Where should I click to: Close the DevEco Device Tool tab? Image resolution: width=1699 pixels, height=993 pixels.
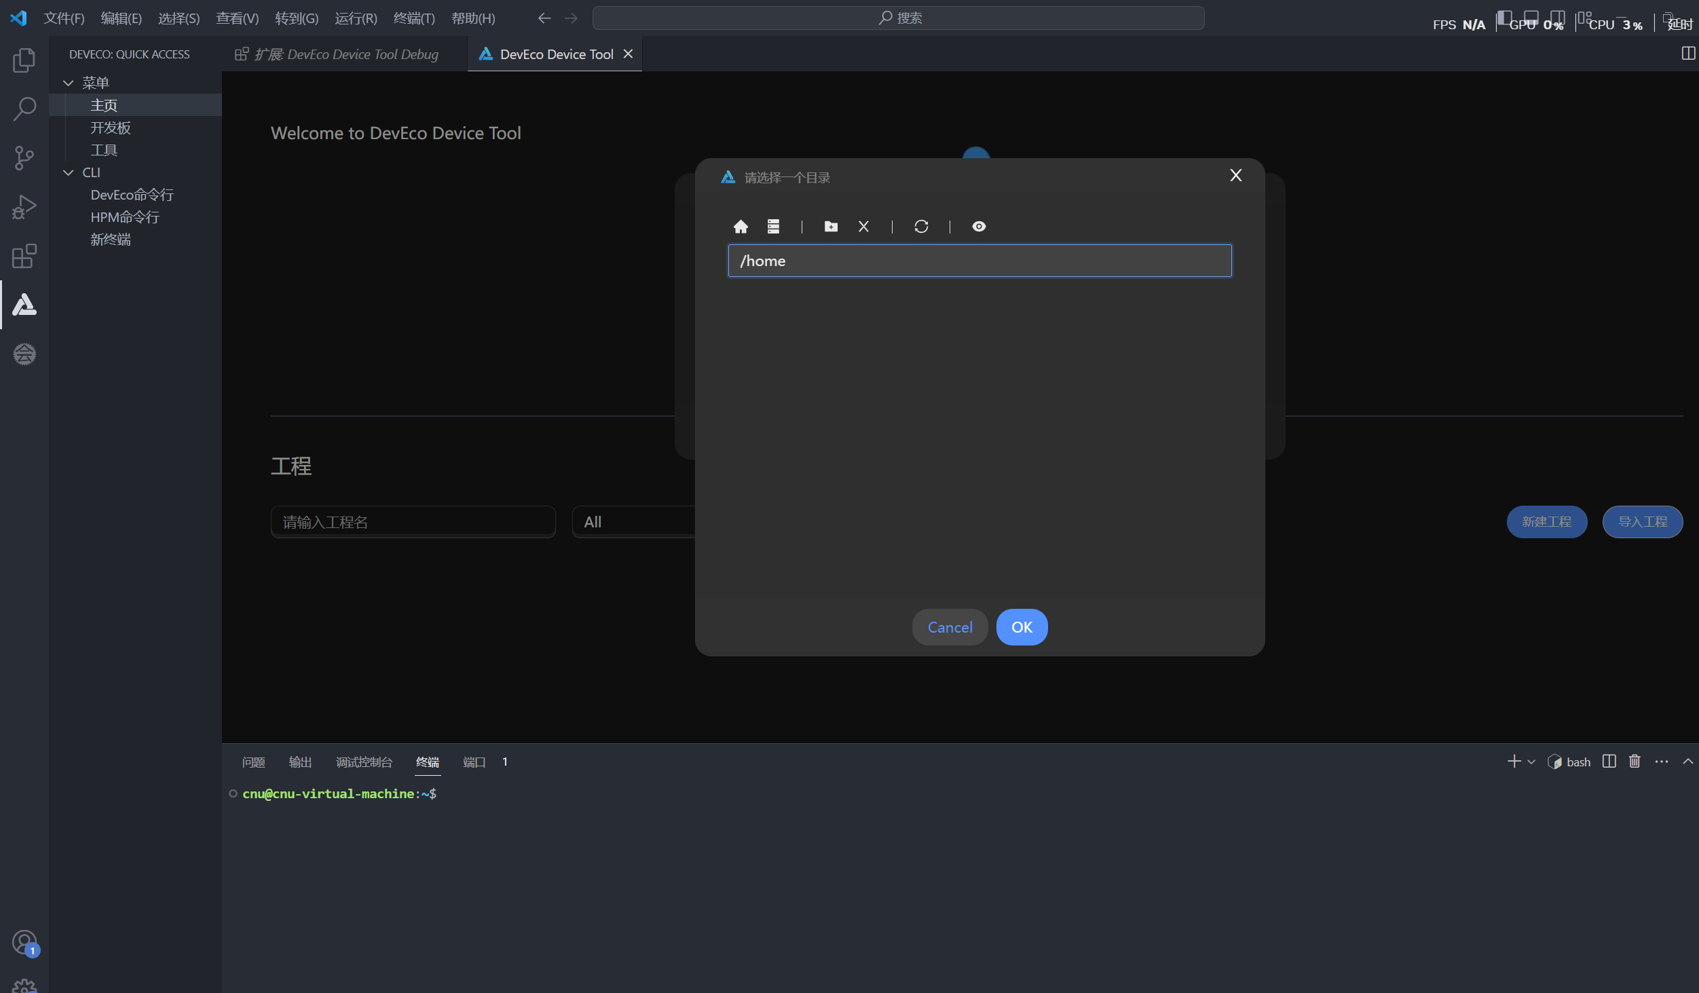pos(629,54)
